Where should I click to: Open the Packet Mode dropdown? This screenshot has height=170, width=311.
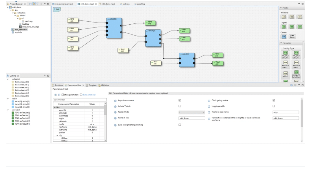[192, 112]
